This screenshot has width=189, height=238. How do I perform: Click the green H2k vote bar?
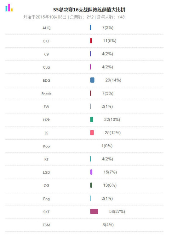click(x=92, y=119)
